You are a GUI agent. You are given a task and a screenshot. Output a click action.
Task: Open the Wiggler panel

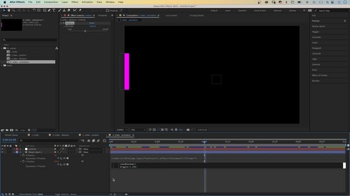click(x=316, y=32)
